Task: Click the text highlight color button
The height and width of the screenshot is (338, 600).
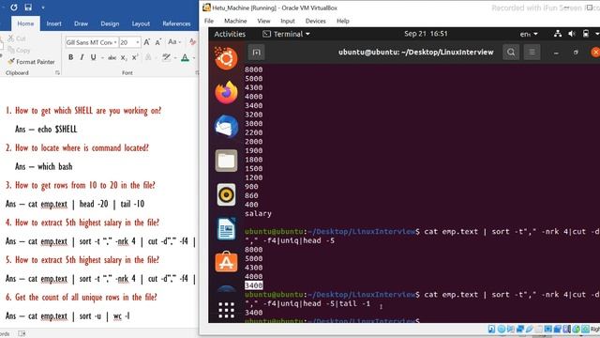Action: (x=167, y=58)
